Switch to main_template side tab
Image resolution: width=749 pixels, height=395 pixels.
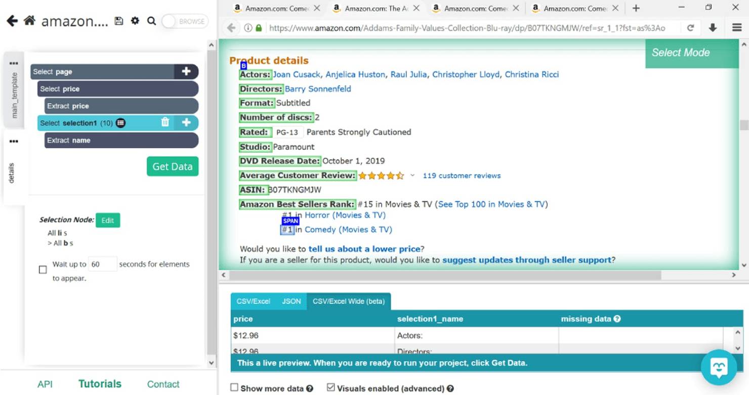(x=14, y=96)
